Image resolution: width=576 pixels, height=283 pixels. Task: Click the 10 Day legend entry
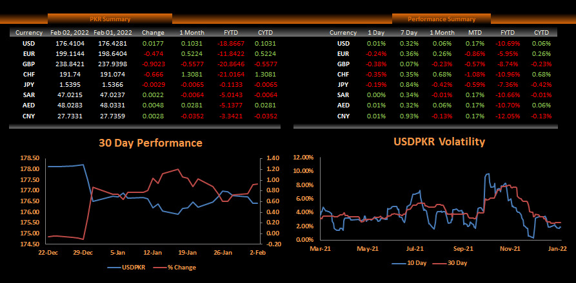pos(412,262)
